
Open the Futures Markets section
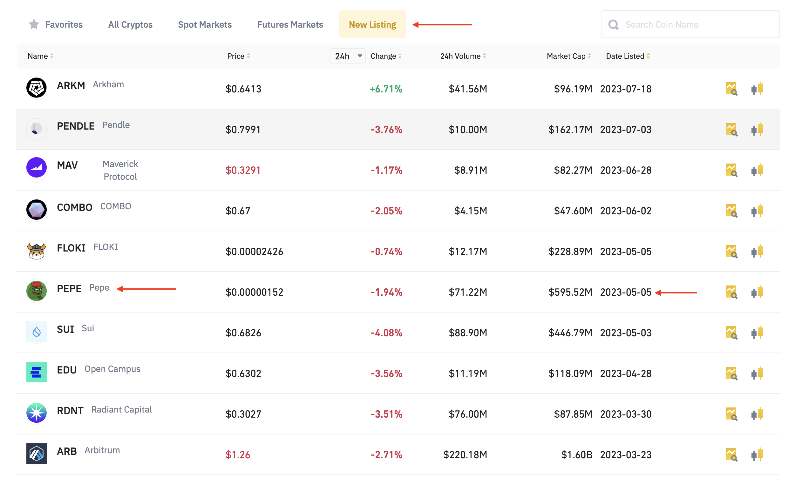coord(290,24)
